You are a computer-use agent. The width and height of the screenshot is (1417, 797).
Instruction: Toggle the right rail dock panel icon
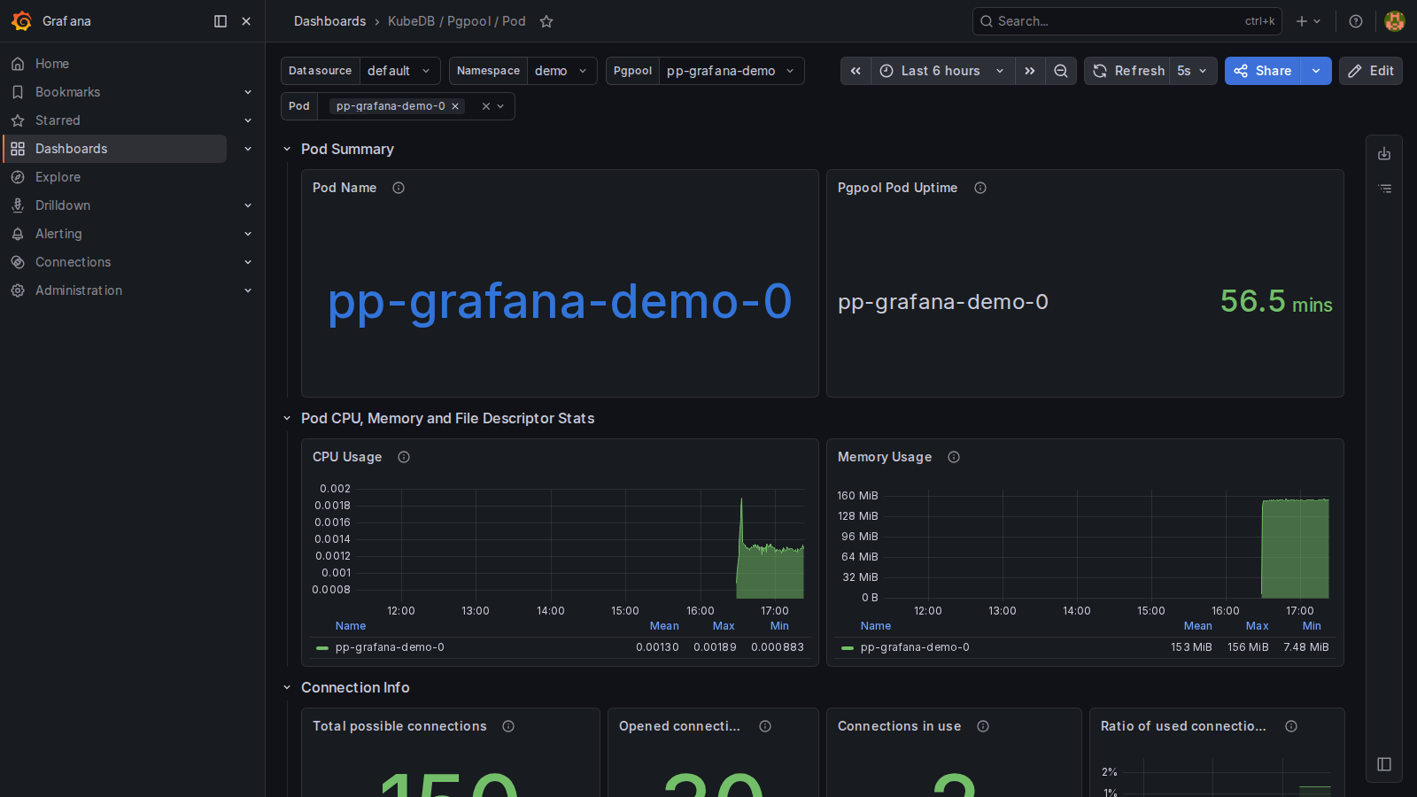pyautogui.click(x=1384, y=764)
